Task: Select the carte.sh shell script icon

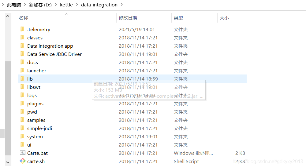Action: [23, 161]
